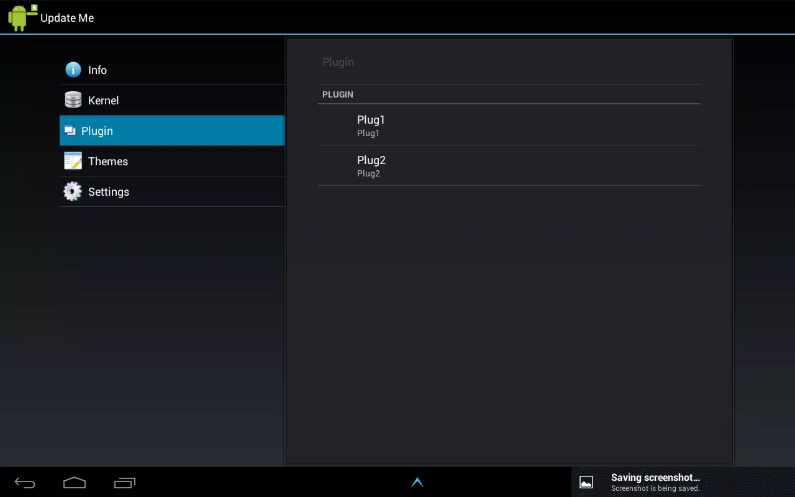Click the screenshot picture icon in notification
This screenshot has width=795, height=497.
pyautogui.click(x=586, y=482)
